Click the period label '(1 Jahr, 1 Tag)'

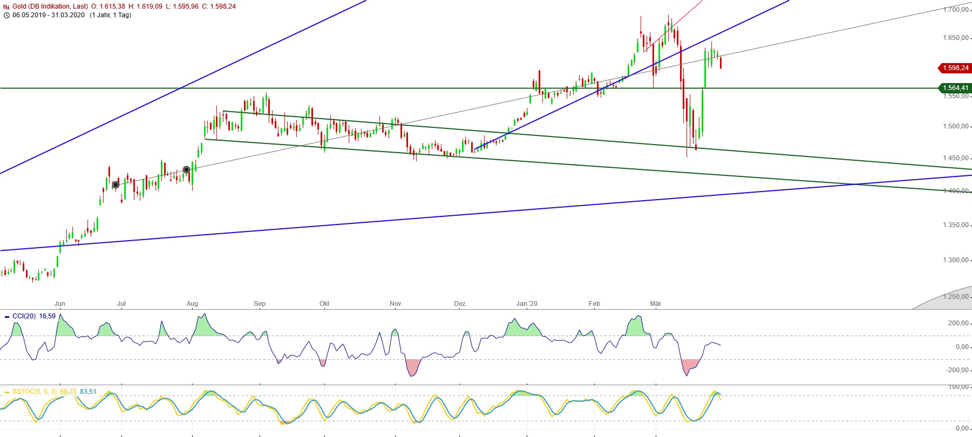point(111,15)
